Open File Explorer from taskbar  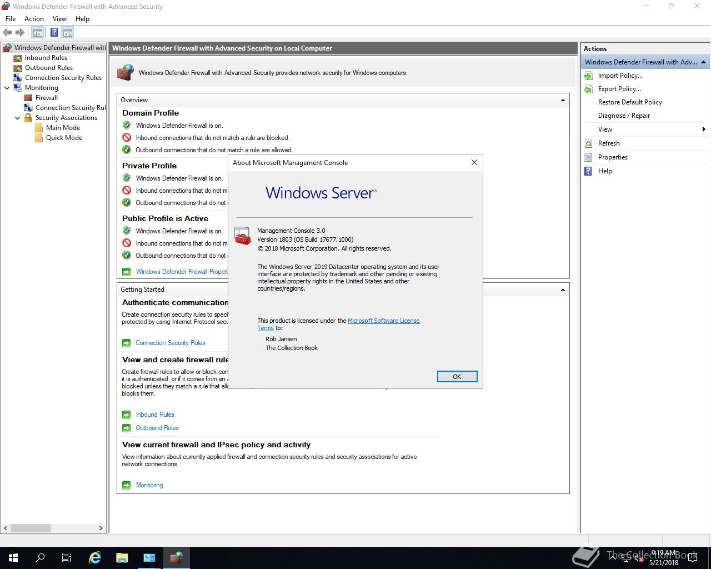click(122, 558)
